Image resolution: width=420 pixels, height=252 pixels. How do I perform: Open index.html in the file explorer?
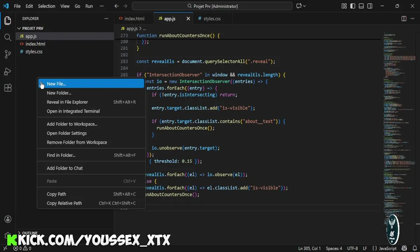[x=65, y=44]
